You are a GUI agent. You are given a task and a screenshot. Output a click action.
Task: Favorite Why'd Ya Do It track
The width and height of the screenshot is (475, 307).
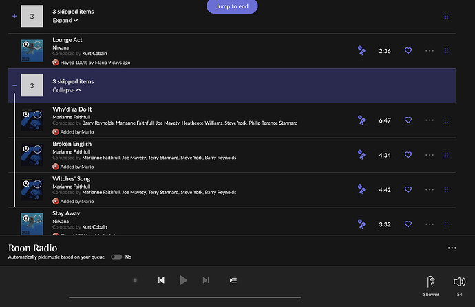point(408,120)
